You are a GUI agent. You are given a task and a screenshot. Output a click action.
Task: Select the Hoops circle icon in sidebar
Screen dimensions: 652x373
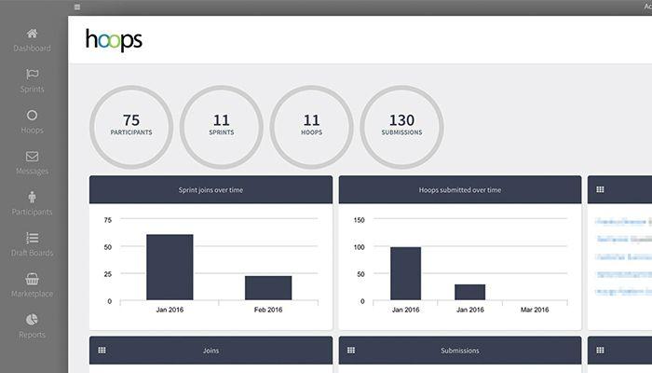tap(32, 115)
